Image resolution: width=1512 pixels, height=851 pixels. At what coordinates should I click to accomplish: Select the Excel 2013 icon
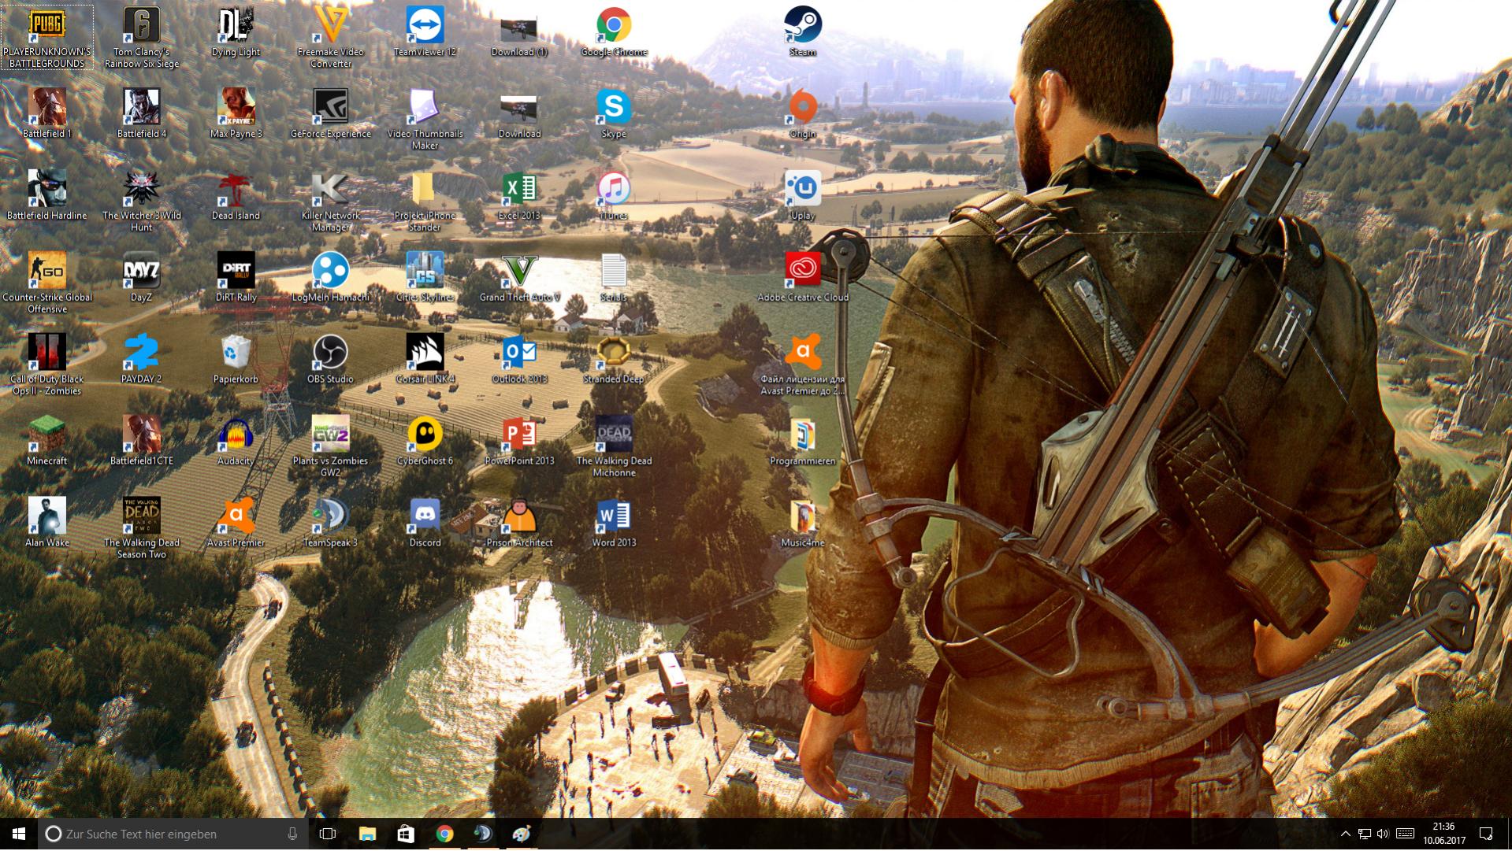pos(519,195)
